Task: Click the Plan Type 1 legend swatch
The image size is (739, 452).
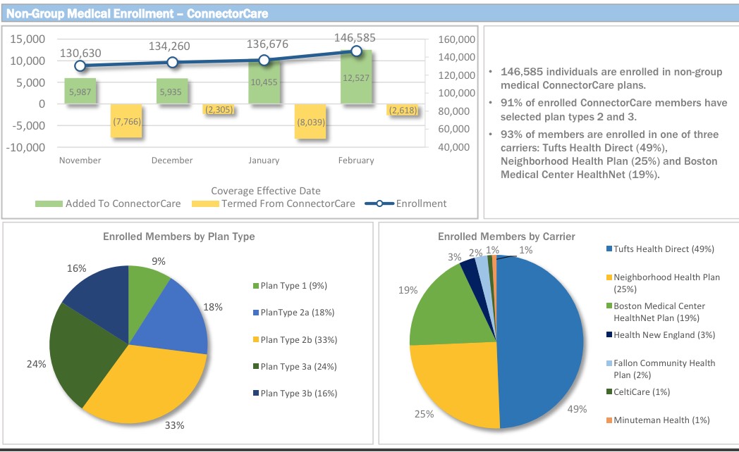Action: 256,286
